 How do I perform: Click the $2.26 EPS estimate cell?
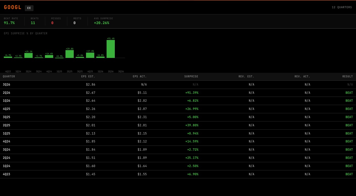coord(91,109)
